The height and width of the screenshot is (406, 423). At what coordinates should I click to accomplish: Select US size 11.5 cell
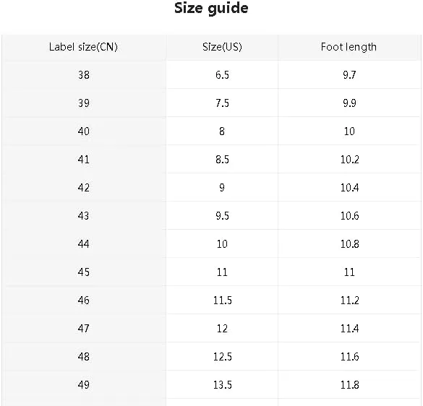pos(222,301)
